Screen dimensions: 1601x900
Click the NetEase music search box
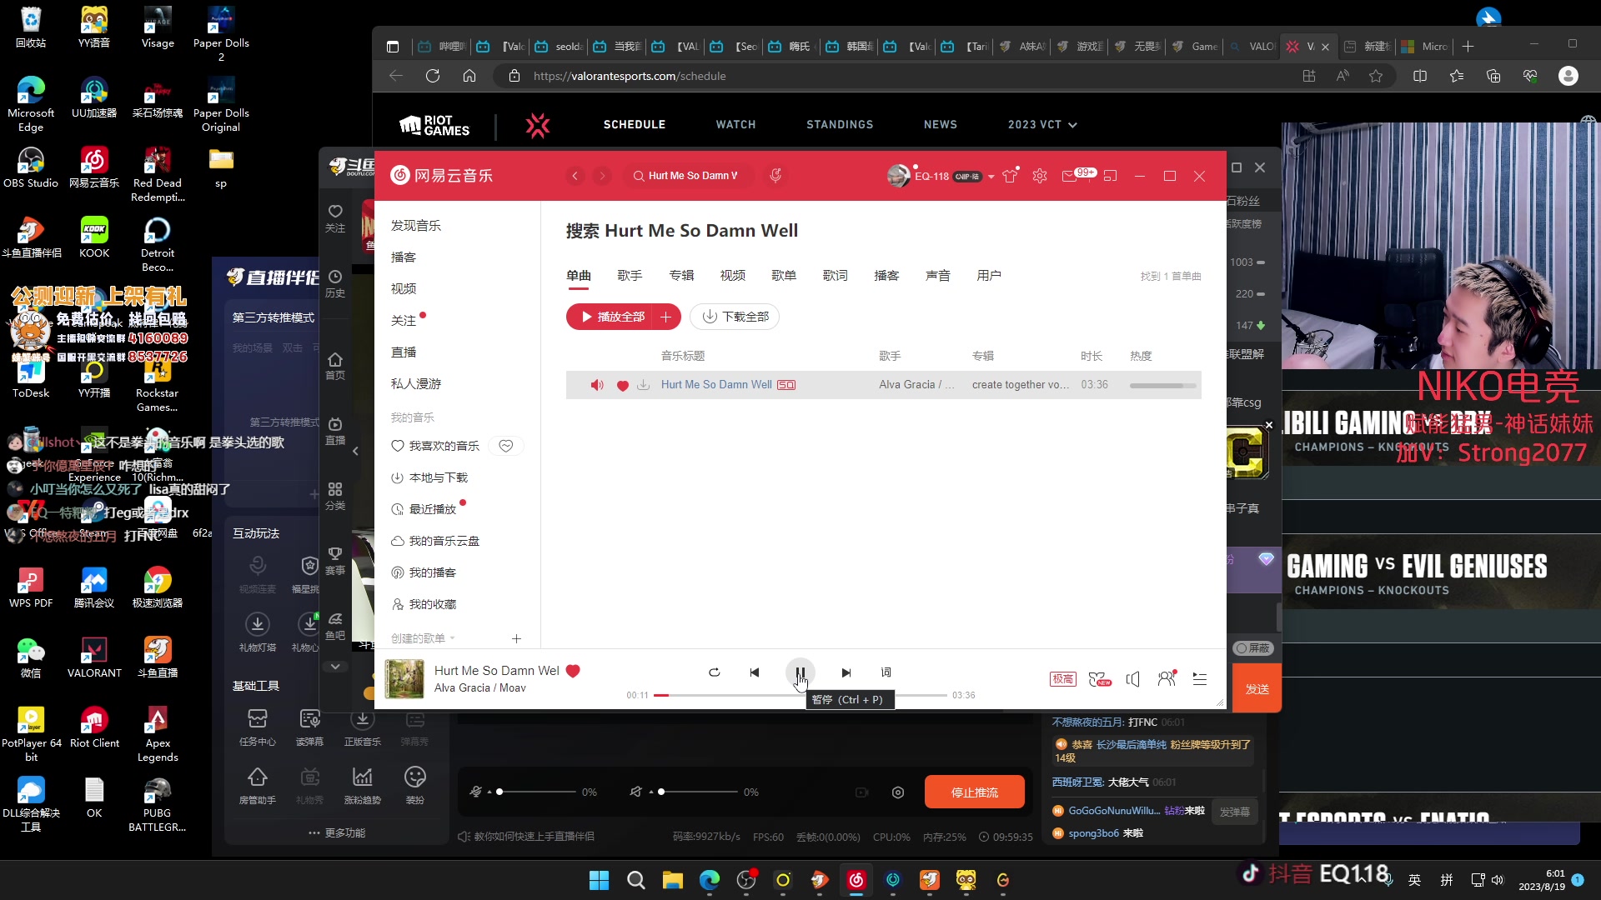pos(688,176)
